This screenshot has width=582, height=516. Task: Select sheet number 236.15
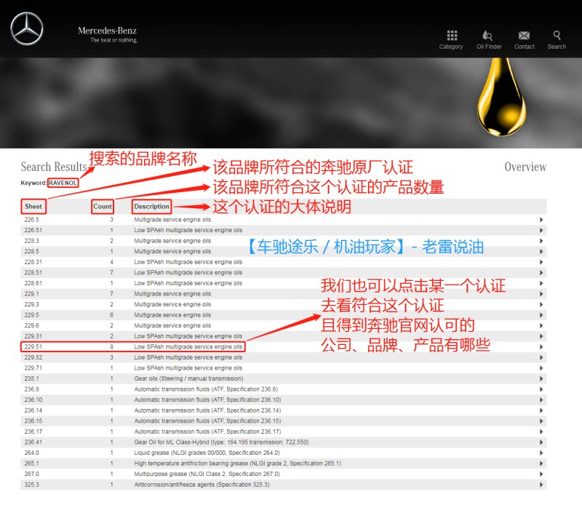tap(33, 421)
